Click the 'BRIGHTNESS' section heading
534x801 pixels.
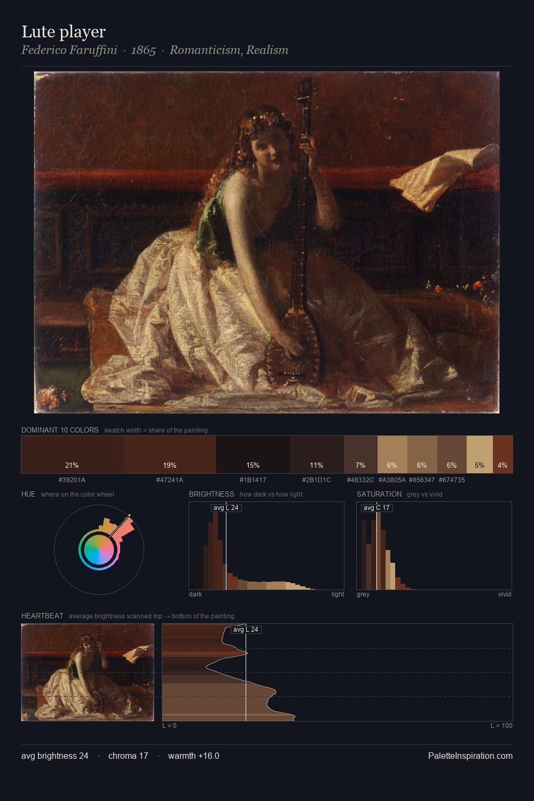[211, 494]
